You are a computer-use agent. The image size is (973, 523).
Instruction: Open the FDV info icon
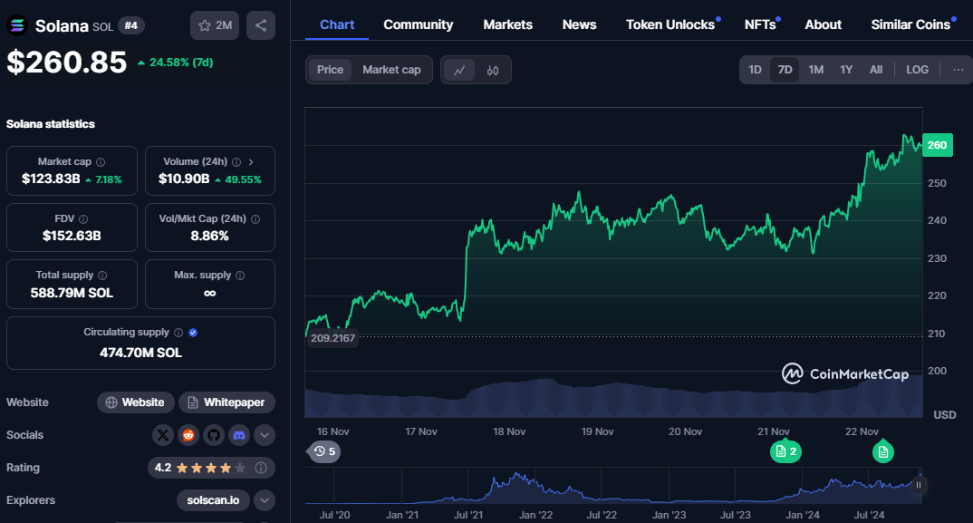pyautogui.click(x=83, y=219)
